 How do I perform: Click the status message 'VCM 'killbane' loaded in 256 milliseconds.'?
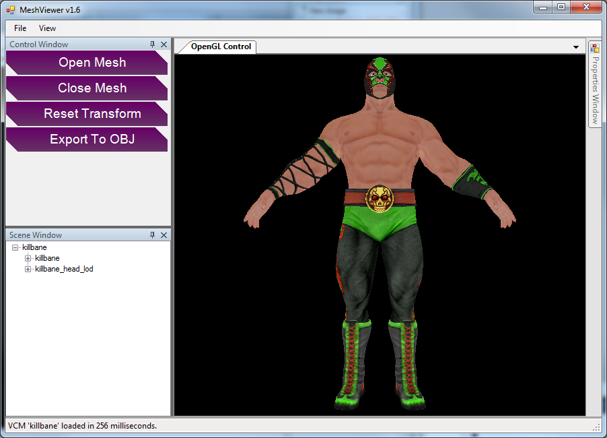(83, 426)
